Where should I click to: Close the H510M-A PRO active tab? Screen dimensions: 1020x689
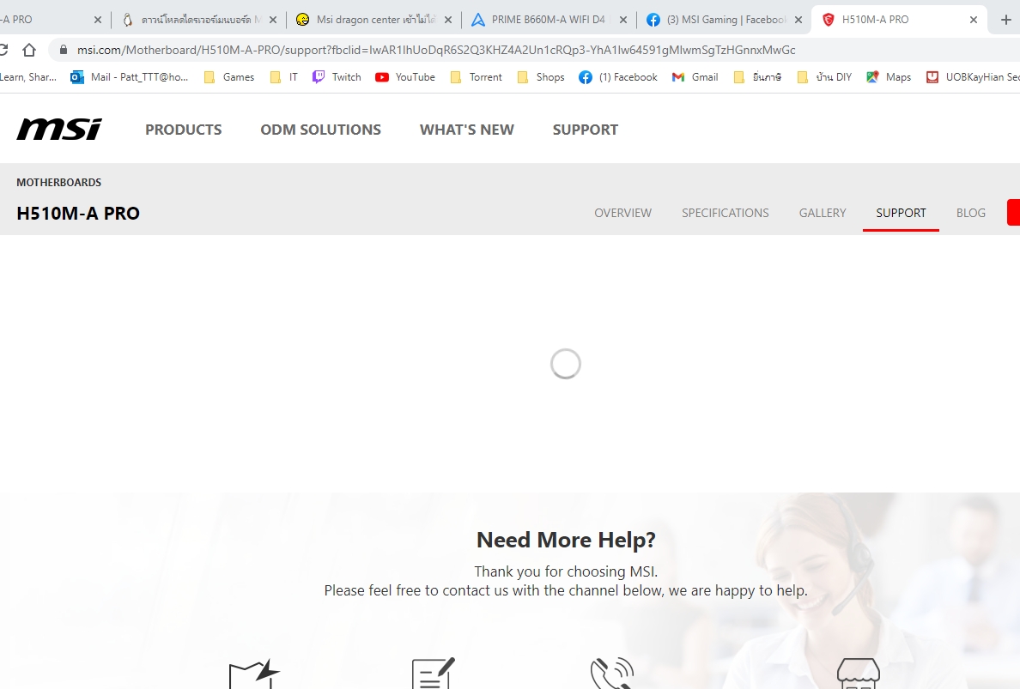pyautogui.click(x=973, y=20)
